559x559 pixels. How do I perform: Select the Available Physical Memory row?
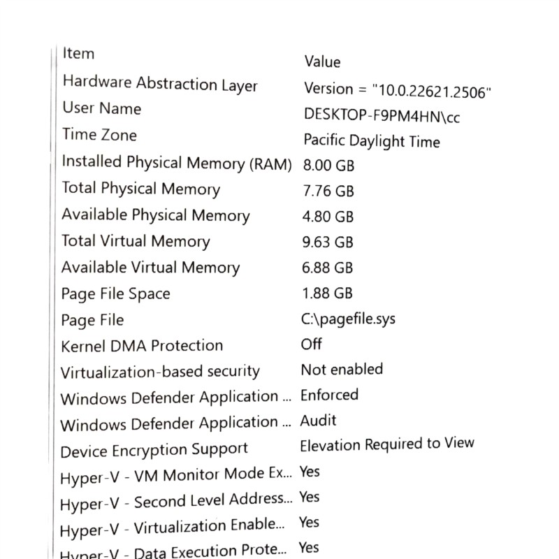pos(155,215)
